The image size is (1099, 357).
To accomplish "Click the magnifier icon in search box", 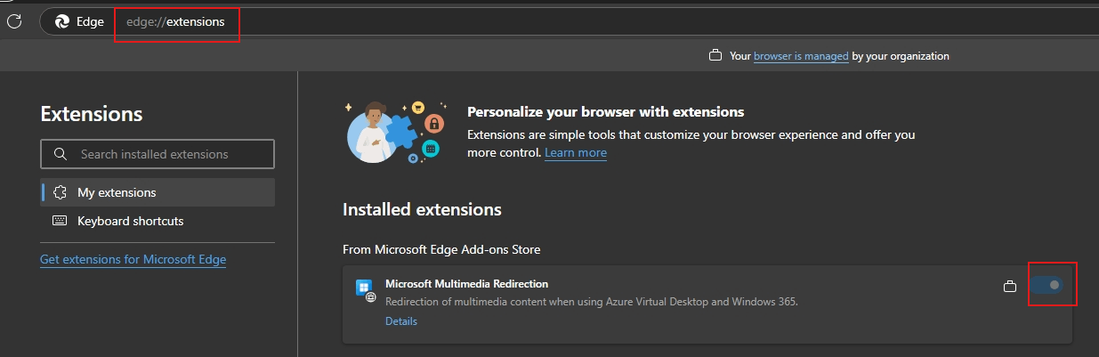I will coord(61,154).
